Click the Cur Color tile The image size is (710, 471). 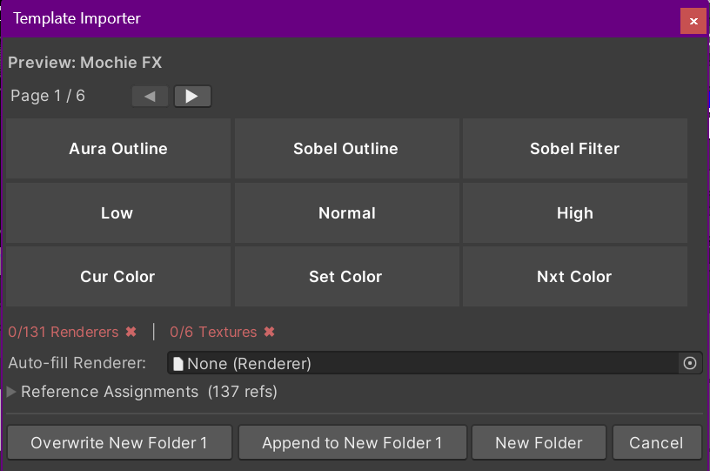pos(118,276)
